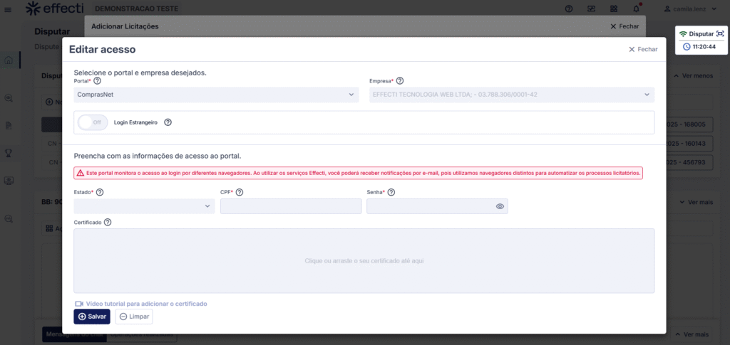Click the Limpar button
Screen dimensions: 730x345
(134, 317)
